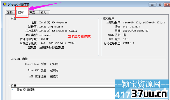Click the Intel(R) HD Graphics device name
This screenshot has height=100, width=170.
click(x=53, y=23)
